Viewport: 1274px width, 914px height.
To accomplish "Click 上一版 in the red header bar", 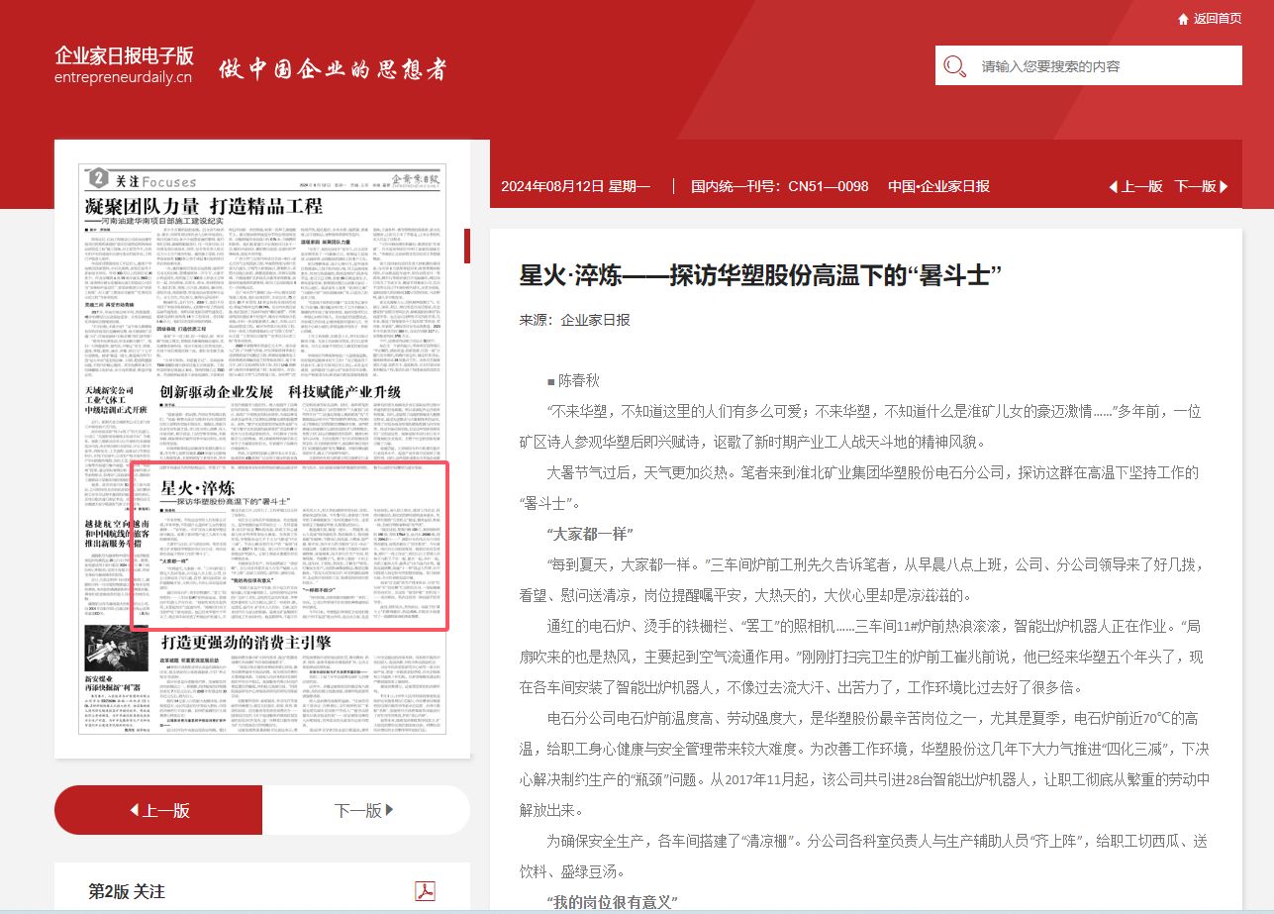I will click(x=1134, y=186).
